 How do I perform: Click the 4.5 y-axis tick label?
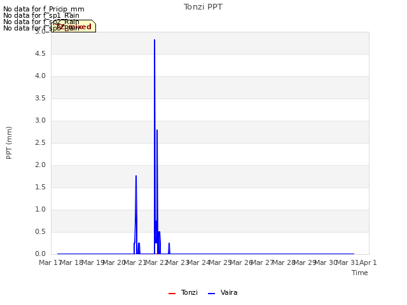[x=40, y=53]
